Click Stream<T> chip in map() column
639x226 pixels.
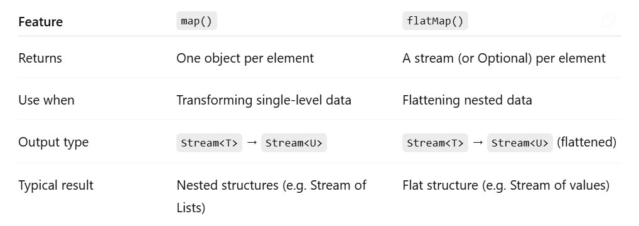[209, 143]
